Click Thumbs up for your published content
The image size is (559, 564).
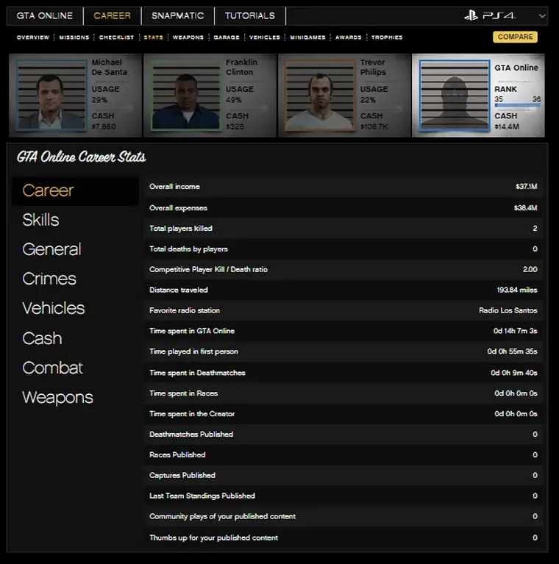343,538
